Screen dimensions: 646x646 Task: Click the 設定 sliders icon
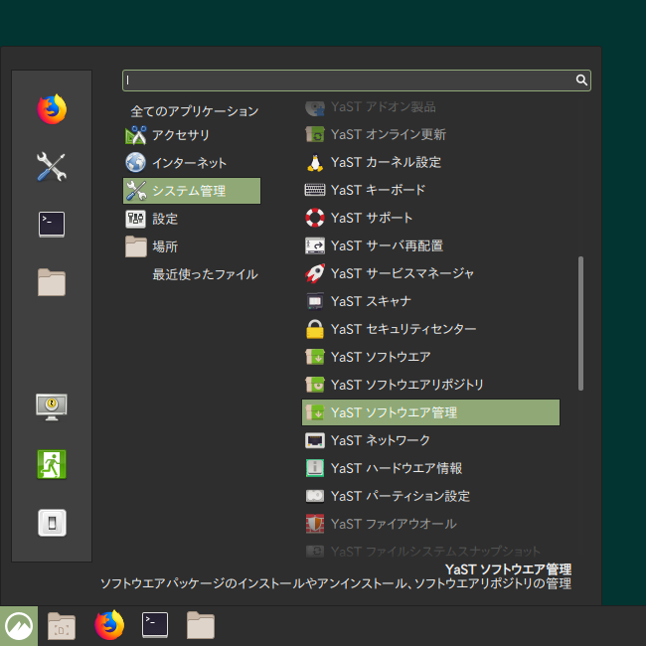(x=135, y=219)
